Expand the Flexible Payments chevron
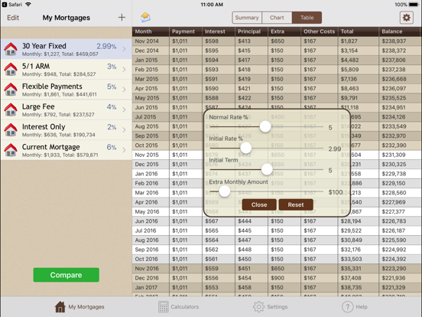Image resolution: width=422 pixels, height=317 pixels. pos(124,90)
